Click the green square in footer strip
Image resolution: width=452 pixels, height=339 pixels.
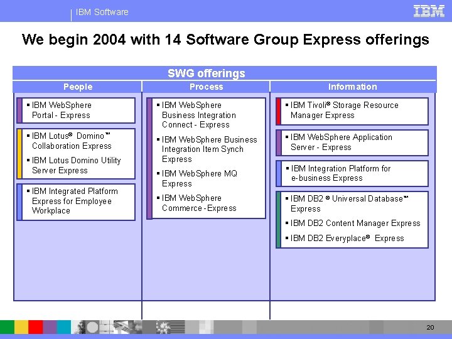pyautogui.click(x=7, y=327)
